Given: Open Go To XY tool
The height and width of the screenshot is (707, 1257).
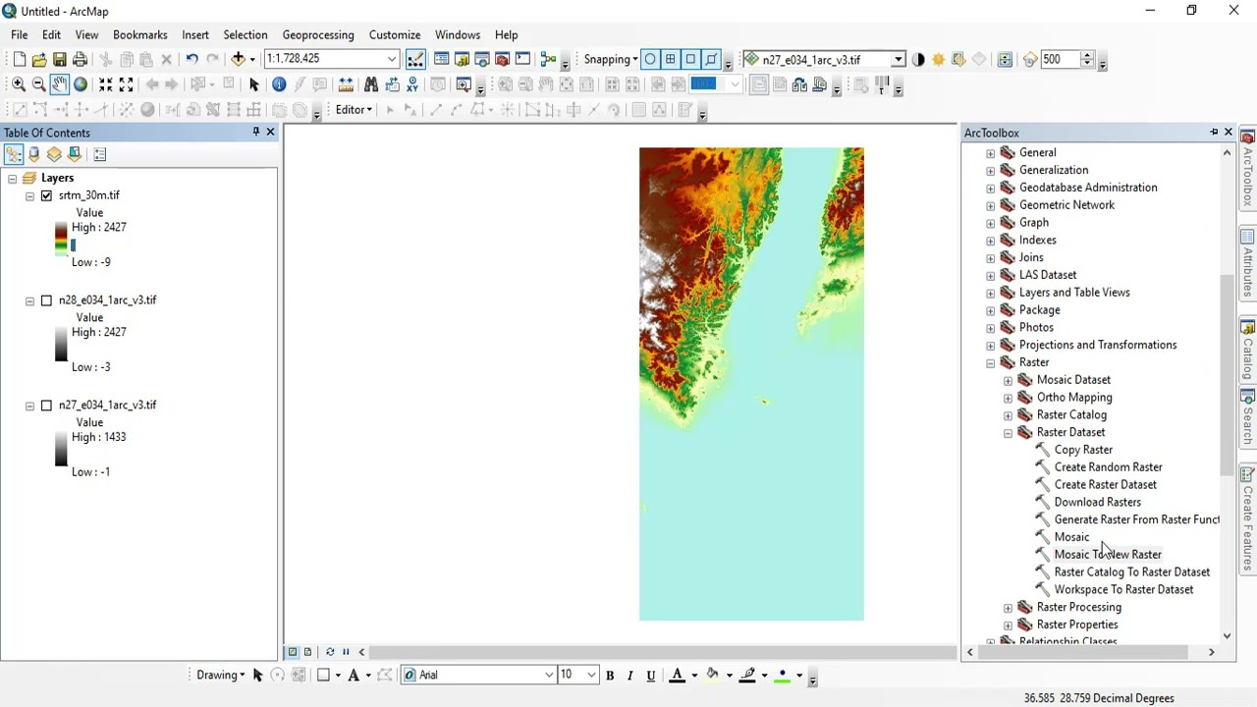Looking at the screenshot, I should point(412,84).
